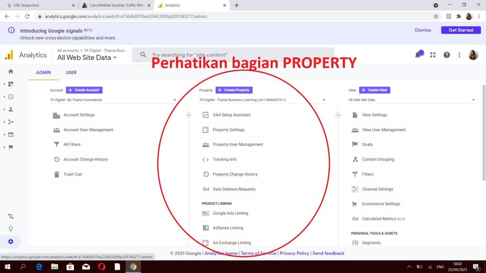Switch to Cara Melihat Sumber Traffic tab

[116, 5]
